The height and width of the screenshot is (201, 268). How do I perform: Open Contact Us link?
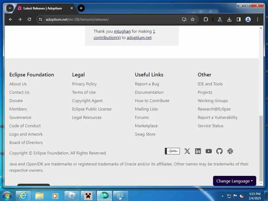coord(19,92)
